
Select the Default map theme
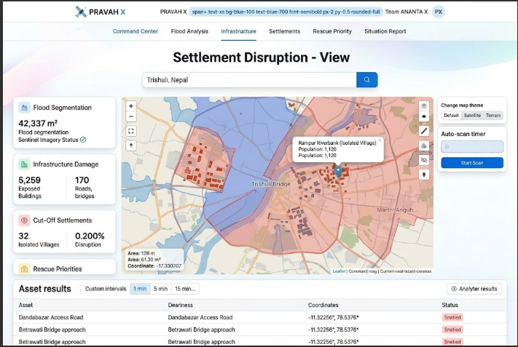pyautogui.click(x=451, y=116)
